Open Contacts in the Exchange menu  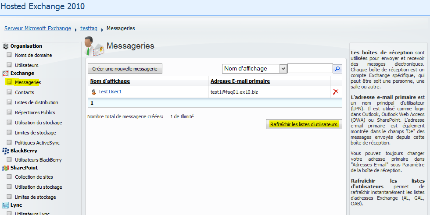(24, 92)
